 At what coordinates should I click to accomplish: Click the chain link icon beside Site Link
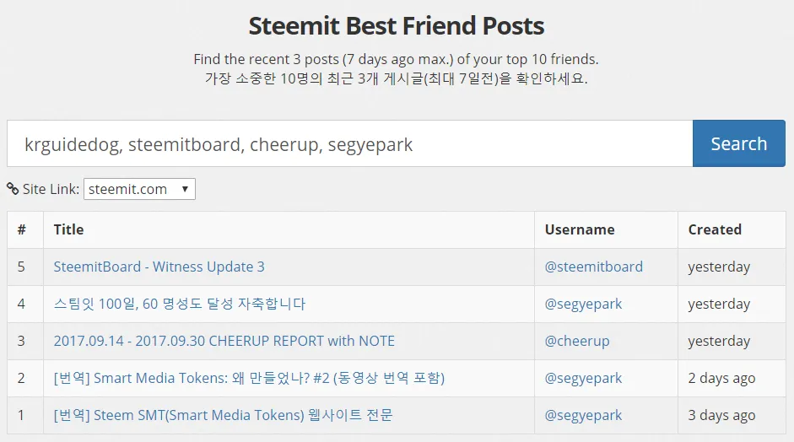pos(13,189)
